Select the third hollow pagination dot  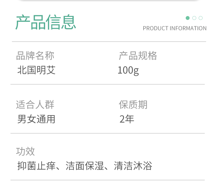[x=201, y=18]
